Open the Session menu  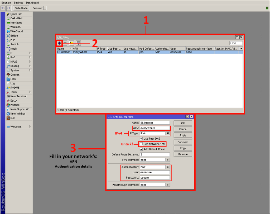coord(6,3)
